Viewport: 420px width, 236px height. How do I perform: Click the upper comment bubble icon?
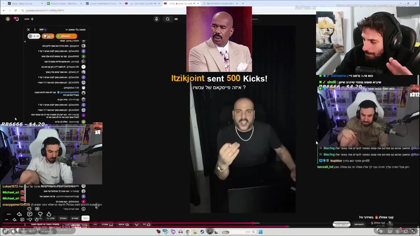[x=30, y=214]
